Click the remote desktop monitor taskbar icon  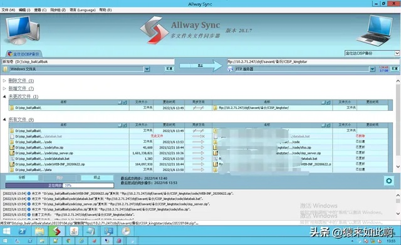pos(108,231)
